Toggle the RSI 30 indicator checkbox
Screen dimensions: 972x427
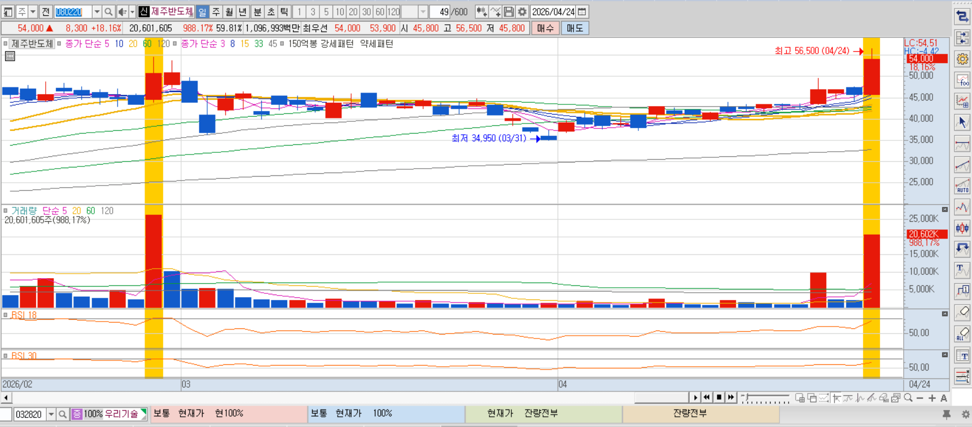point(6,356)
